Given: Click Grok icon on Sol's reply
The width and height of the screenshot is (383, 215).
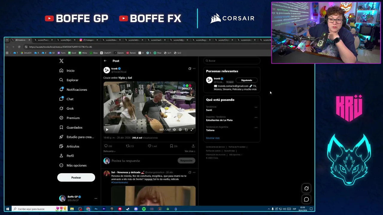Looking at the screenshot, I should click(190, 172).
